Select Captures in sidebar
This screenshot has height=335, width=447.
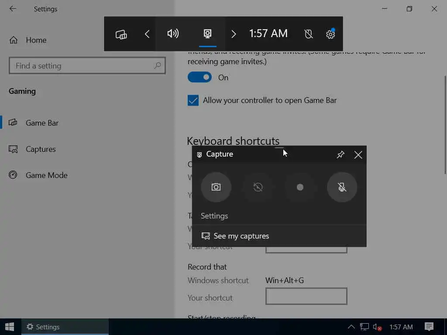(32, 149)
